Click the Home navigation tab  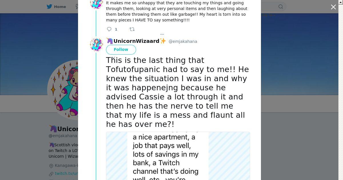coord(60,7)
